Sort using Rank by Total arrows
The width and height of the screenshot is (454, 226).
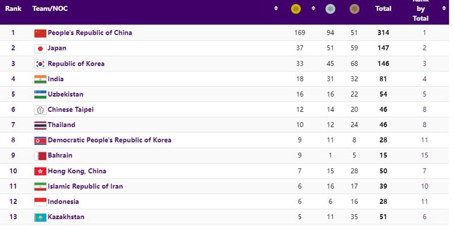[444, 9]
